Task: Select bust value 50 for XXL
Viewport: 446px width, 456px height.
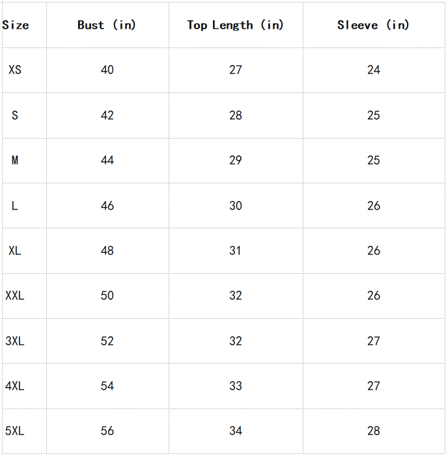Action: (x=107, y=295)
